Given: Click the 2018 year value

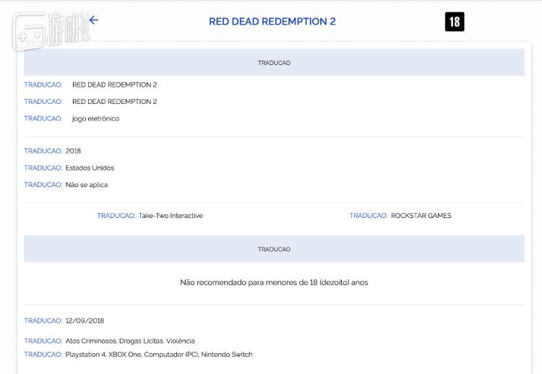Looking at the screenshot, I should coord(73,151).
